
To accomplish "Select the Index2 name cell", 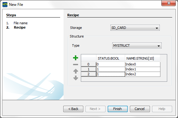I will pos(143,74).
